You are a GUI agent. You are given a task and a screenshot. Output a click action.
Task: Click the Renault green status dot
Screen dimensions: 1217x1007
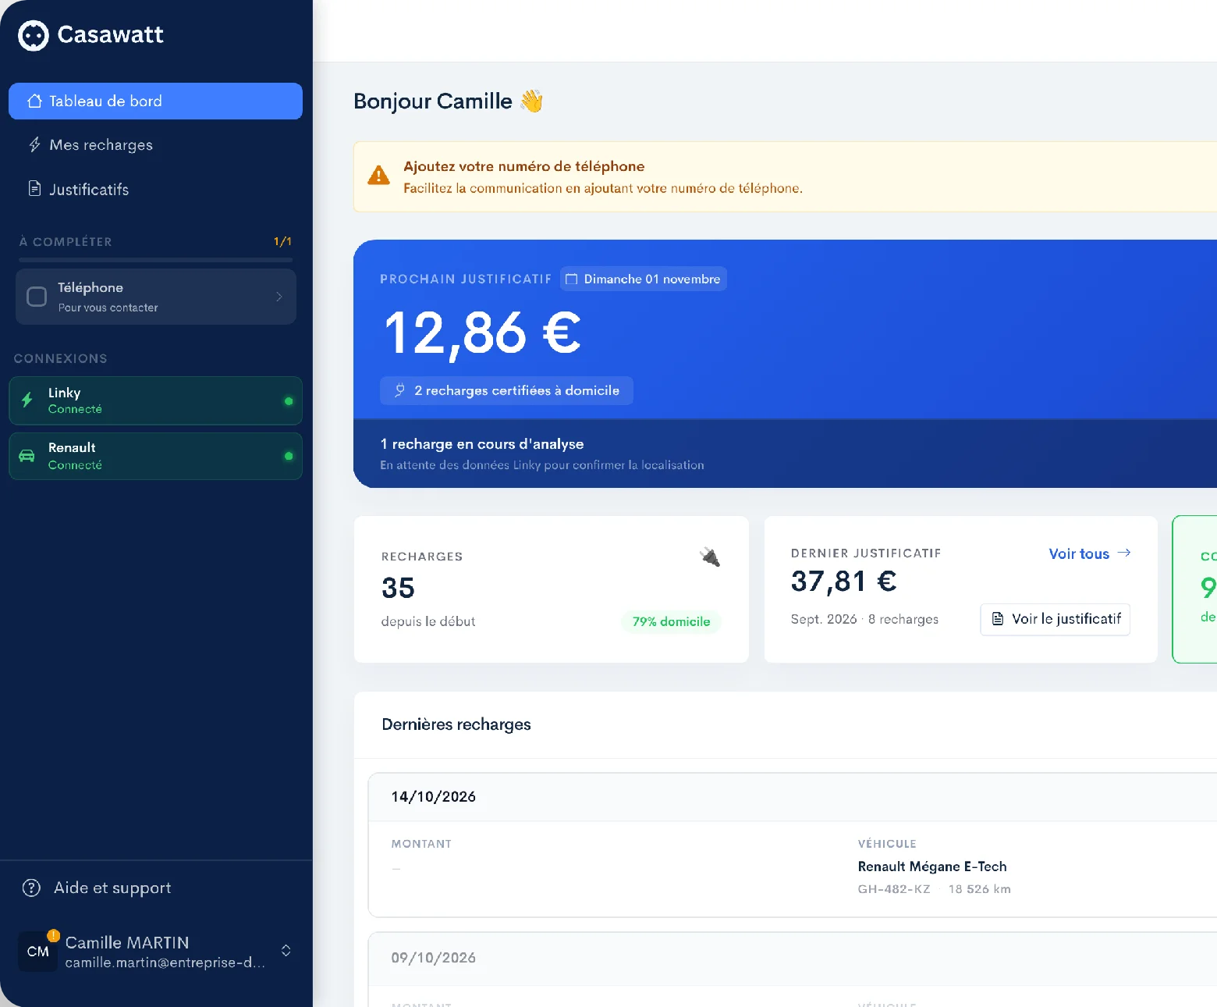pos(289,456)
